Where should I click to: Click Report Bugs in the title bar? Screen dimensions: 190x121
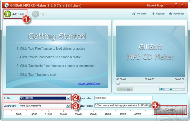click(155, 5)
